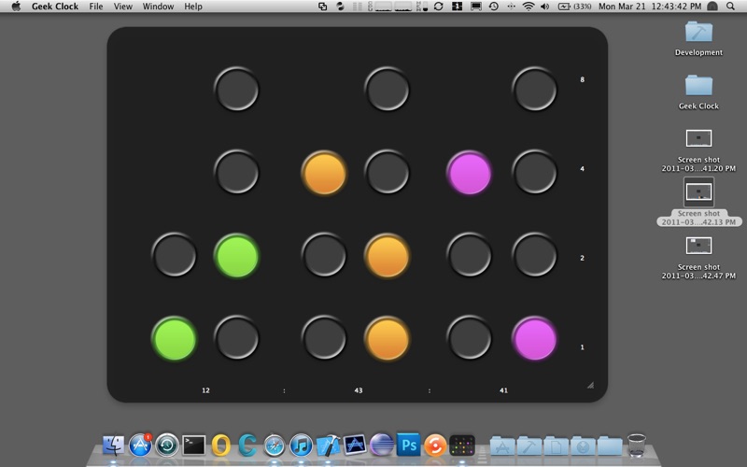Open Photoshop from the dock
Screen dimensions: 747x467
tap(408, 445)
